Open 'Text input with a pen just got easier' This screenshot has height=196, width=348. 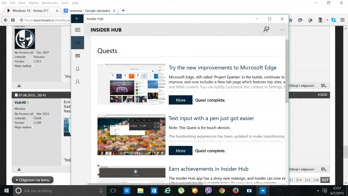point(211,118)
